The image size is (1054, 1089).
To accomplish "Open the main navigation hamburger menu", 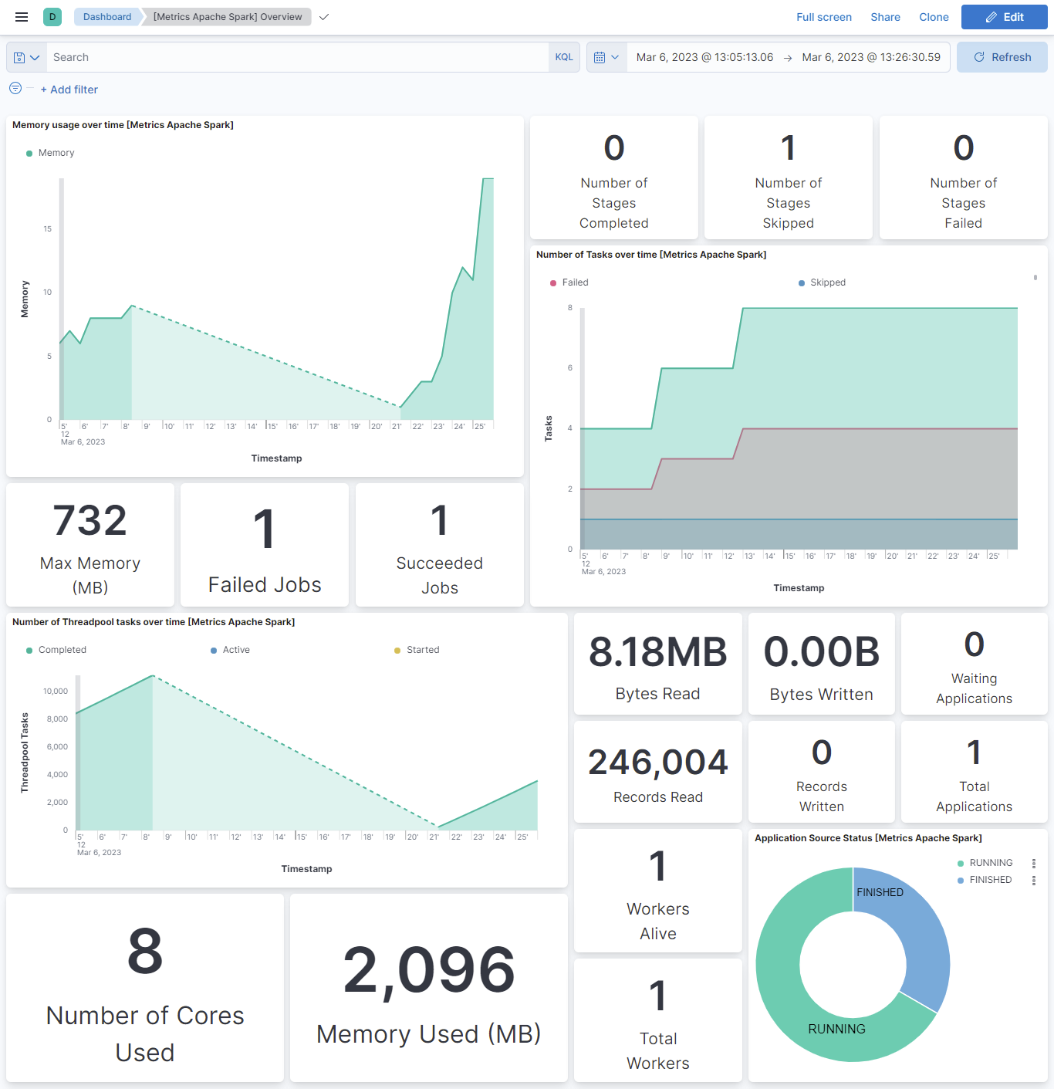I will click(22, 17).
